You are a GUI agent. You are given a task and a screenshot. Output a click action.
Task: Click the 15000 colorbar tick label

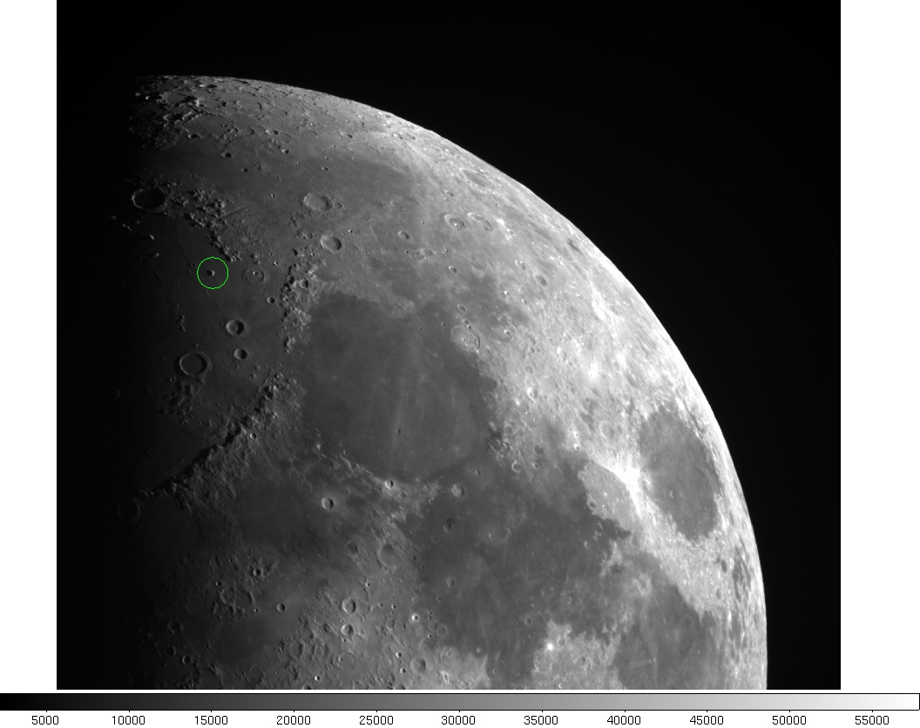211,720
